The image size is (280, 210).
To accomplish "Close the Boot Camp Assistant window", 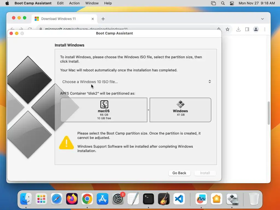I will click(11, 33).
